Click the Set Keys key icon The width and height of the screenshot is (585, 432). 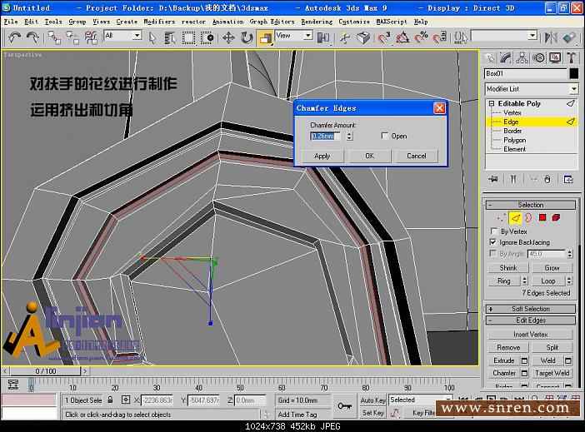(x=344, y=406)
